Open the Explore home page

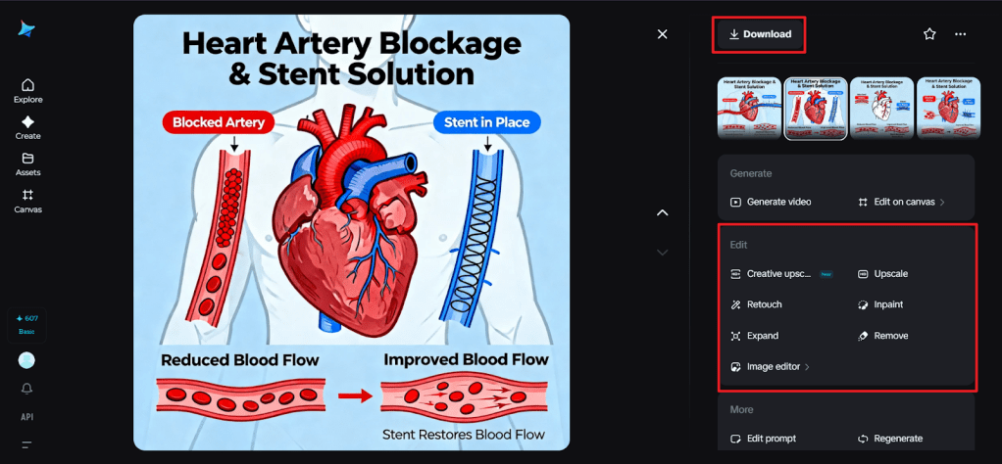pyautogui.click(x=27, y=90)
